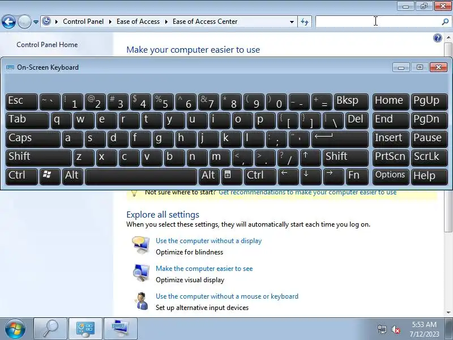This screenshot has width=453, height=340.
Task: Click the Enter key on On-Screen Keyboard
Action: (x=340, y=139)
